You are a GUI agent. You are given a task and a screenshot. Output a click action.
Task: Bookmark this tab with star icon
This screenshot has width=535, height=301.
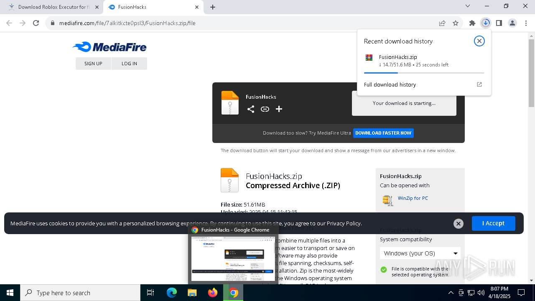(x=456, y=23)
